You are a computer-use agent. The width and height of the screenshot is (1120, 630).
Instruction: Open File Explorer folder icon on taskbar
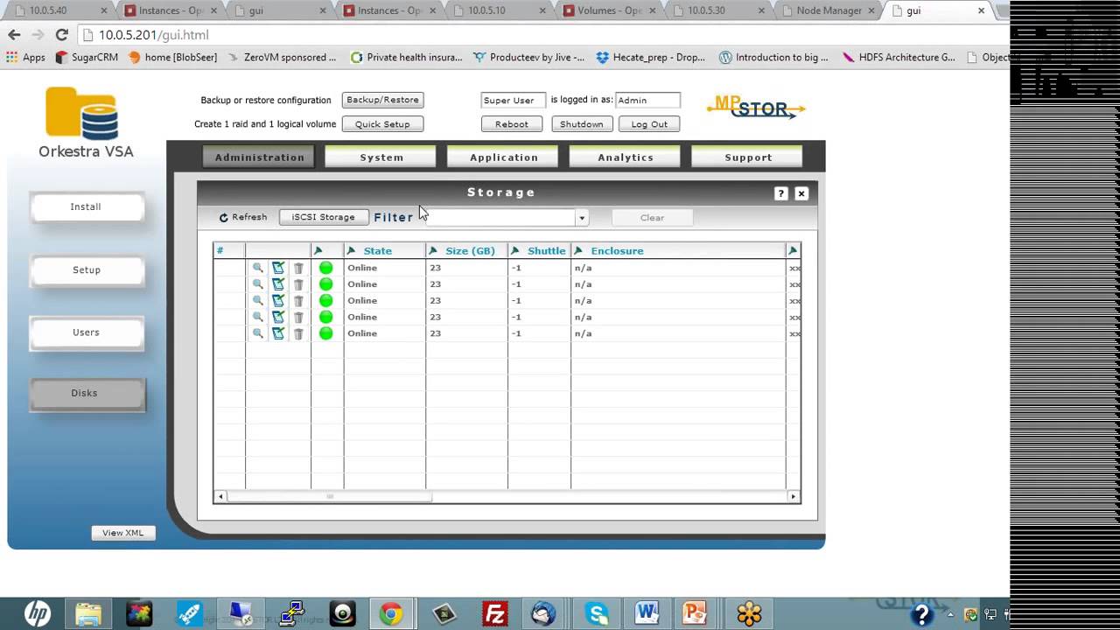87,613
